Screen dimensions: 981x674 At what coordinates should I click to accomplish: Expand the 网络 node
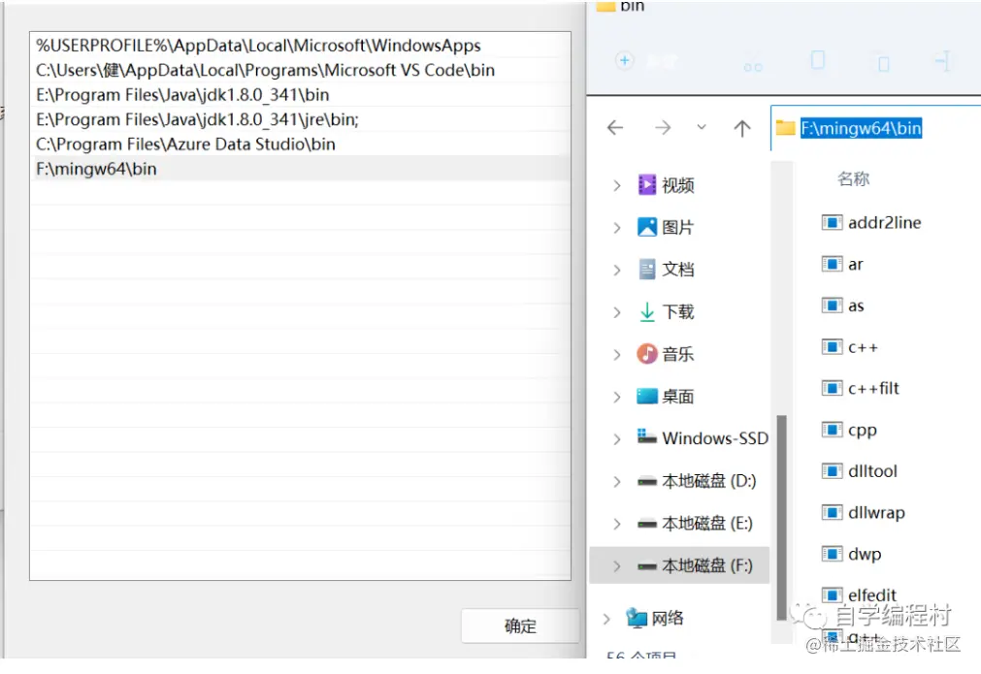pos(606,619)
